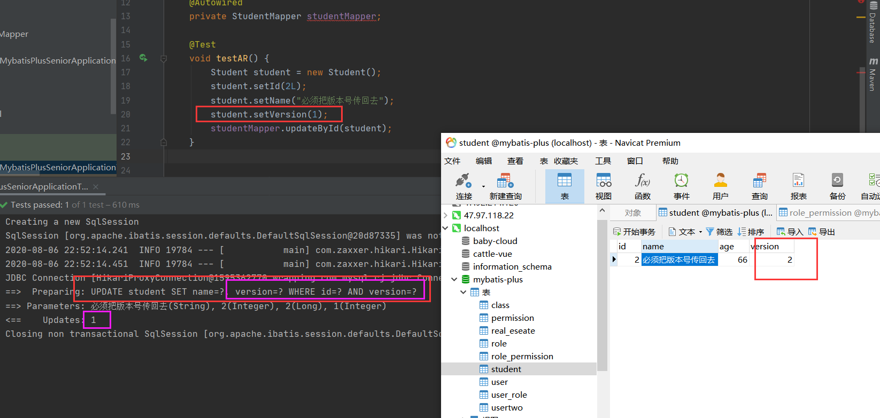Viewport: 880px width, 418px height.
Task: Click the run test gutter icon at line 16
Action: click(x=143, y=58)
